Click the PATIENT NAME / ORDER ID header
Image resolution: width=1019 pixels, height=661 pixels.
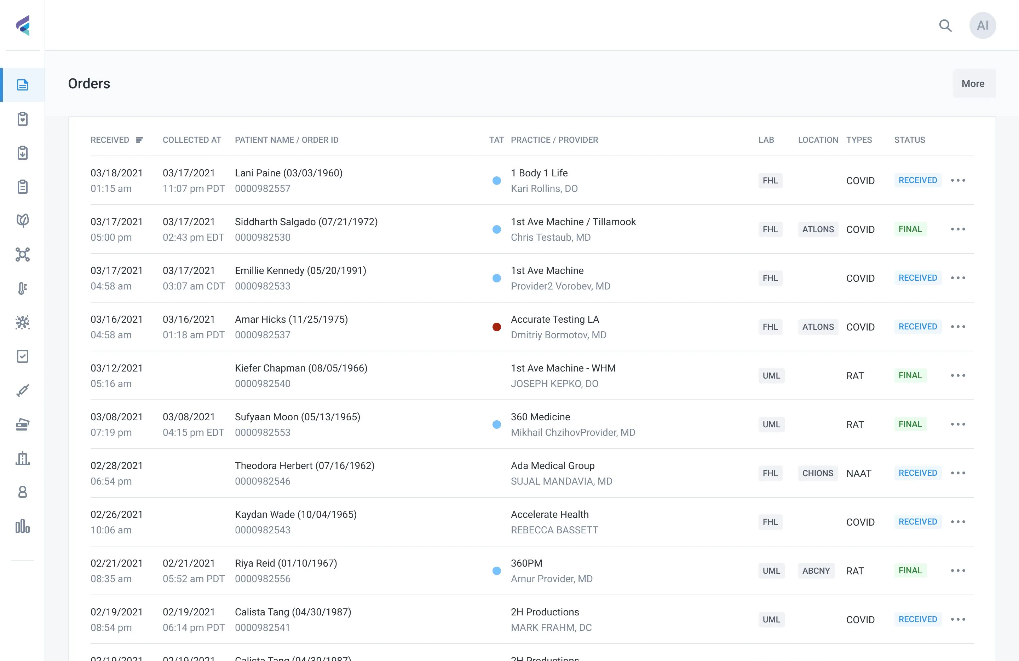287,140
